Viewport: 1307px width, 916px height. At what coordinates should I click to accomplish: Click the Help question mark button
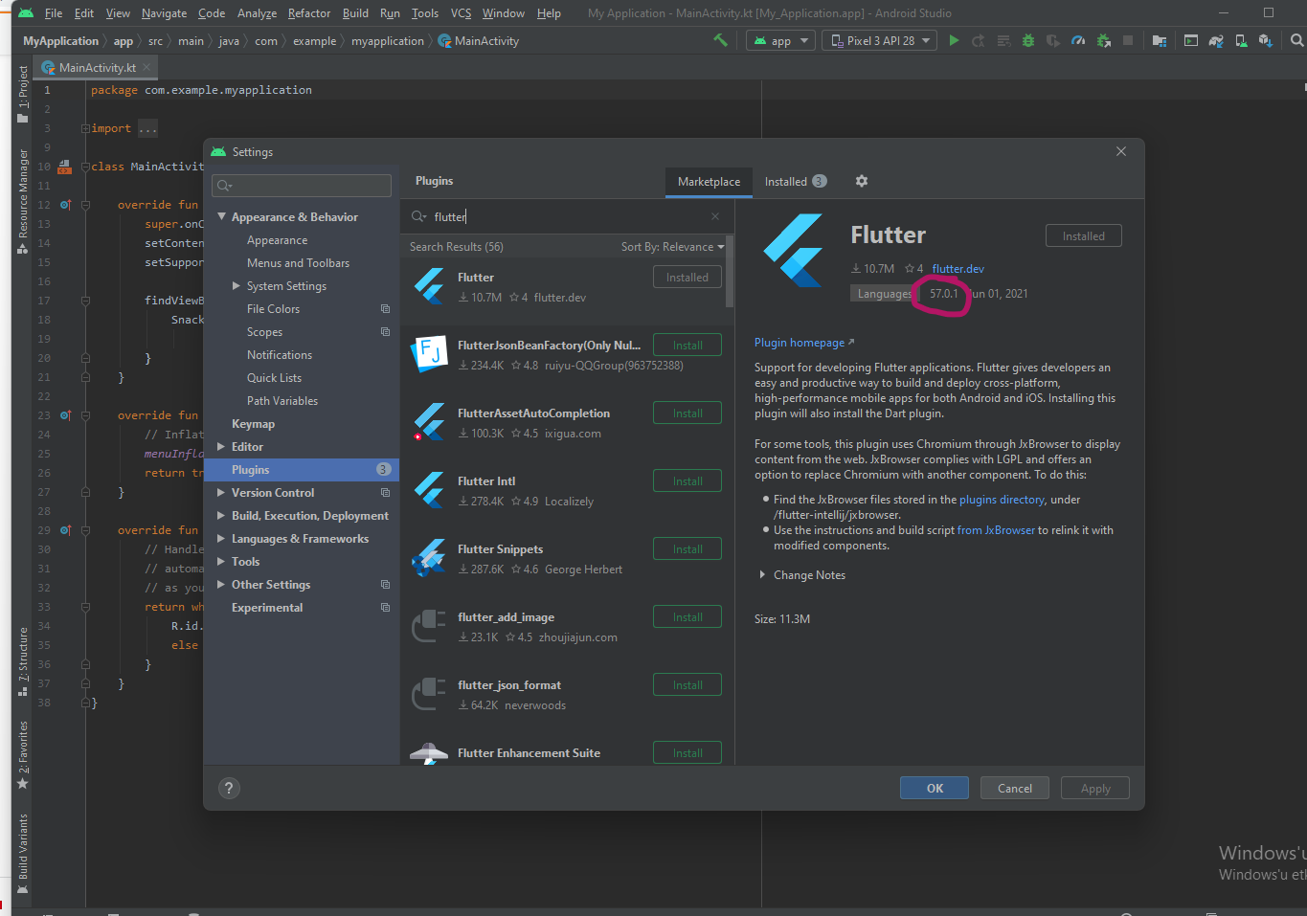tap(229, 788)
